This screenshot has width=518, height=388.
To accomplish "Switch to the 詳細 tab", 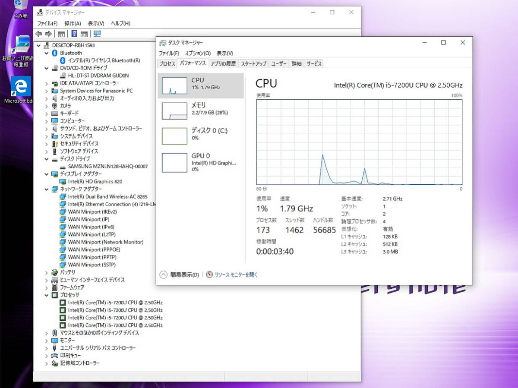I will point(297,64).
